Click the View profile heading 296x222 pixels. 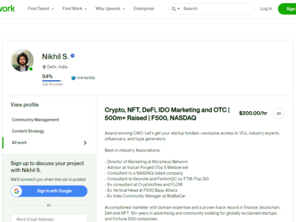pos(25,105)
